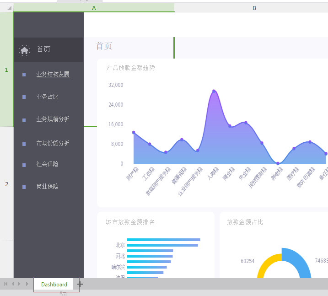Click the select-all corner triangle
328x296 pixels.
(x=9, y=8)
